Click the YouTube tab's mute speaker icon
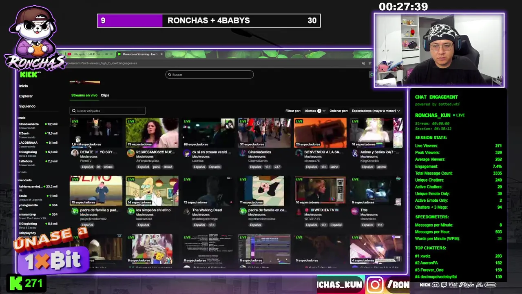The width and height of the screenshot is (522, 294). pyautogui.click(x=106, y=54)
